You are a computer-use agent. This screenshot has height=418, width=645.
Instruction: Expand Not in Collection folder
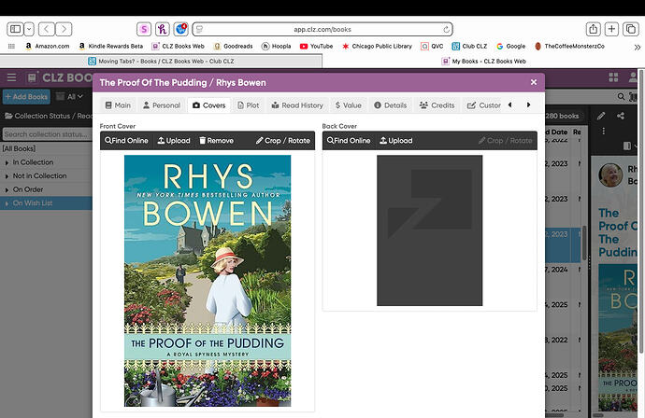(7, 176)
